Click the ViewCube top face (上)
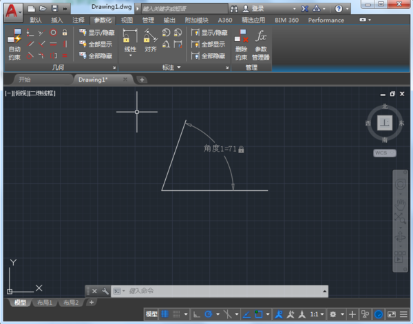 (x=385, y=123)
